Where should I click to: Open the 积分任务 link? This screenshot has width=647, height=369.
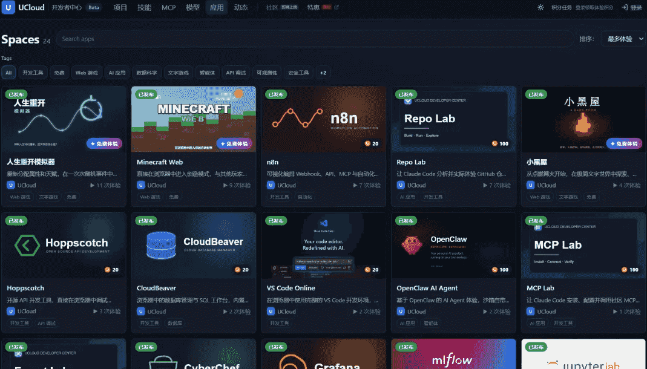coord(561,7)
